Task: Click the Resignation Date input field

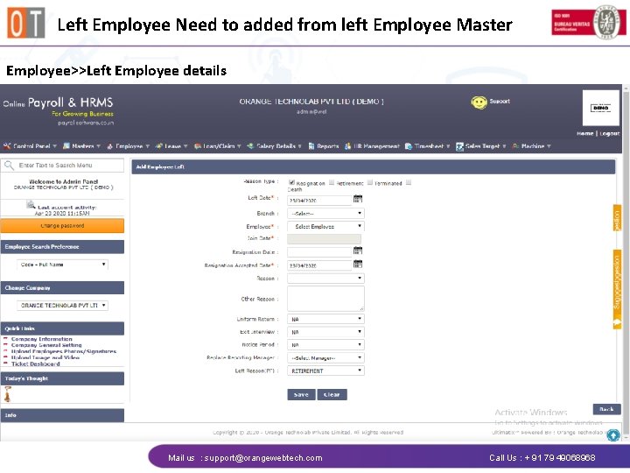Action: [x=320, y=251]
